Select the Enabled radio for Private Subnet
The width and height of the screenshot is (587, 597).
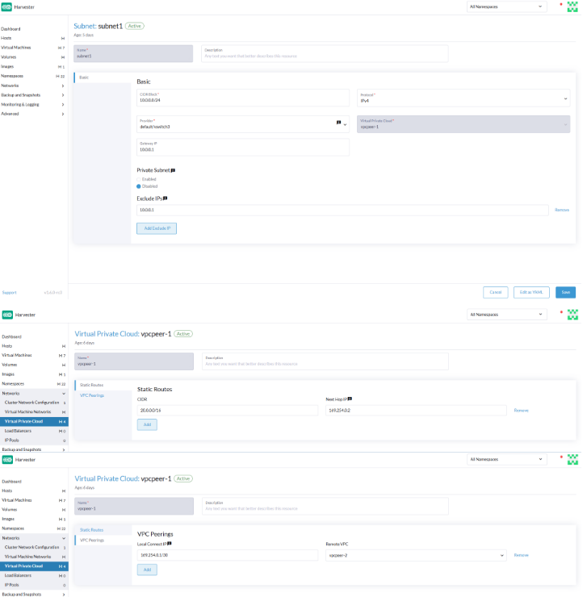[139, 179]
